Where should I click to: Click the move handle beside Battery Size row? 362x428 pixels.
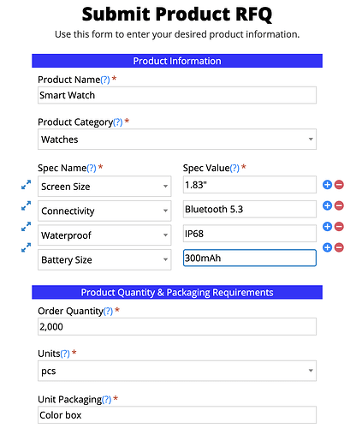(x=26, y=247)
